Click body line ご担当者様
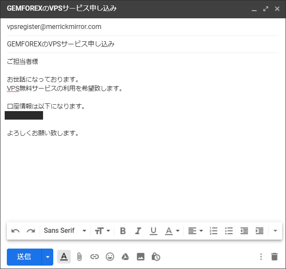The image size is (286, 269). pos(23,62)
